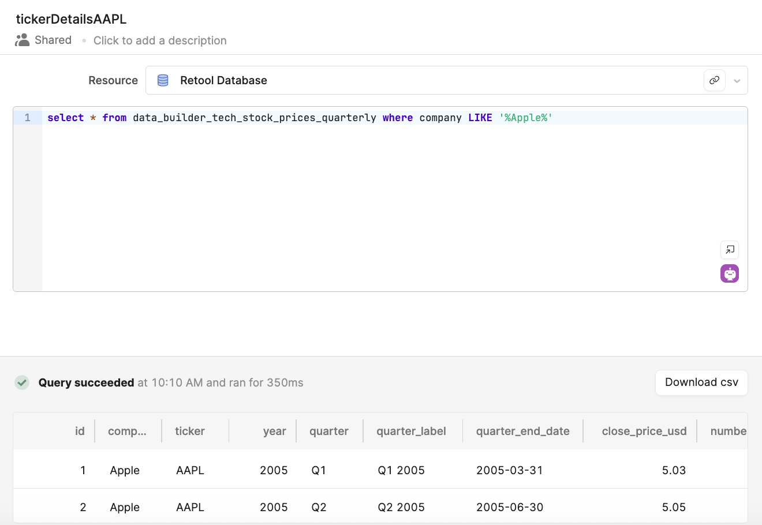Image resolution: width=762 pixels, height=525 pixels.
Task: Click the link icon next to the resource selector
Action: click(x=714, y=80)
